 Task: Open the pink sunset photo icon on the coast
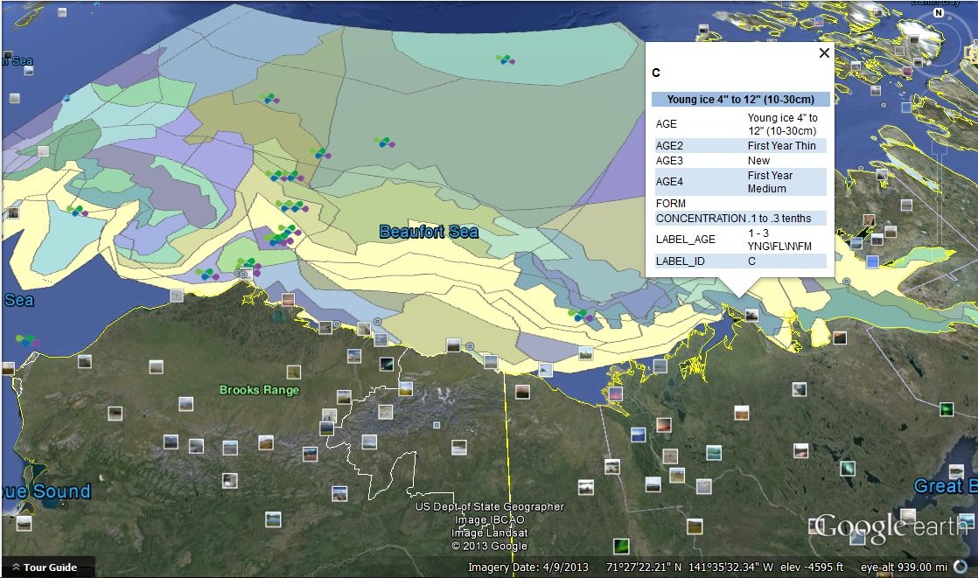tap(616, 393)
